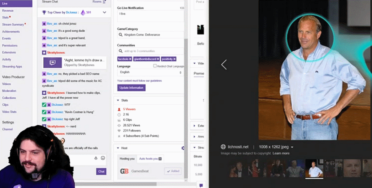The height and width of the screenshot is (188, 372).
Task: Click the search icon in Game/Category field
Action: pyautogui.click(x=121, y=35)
